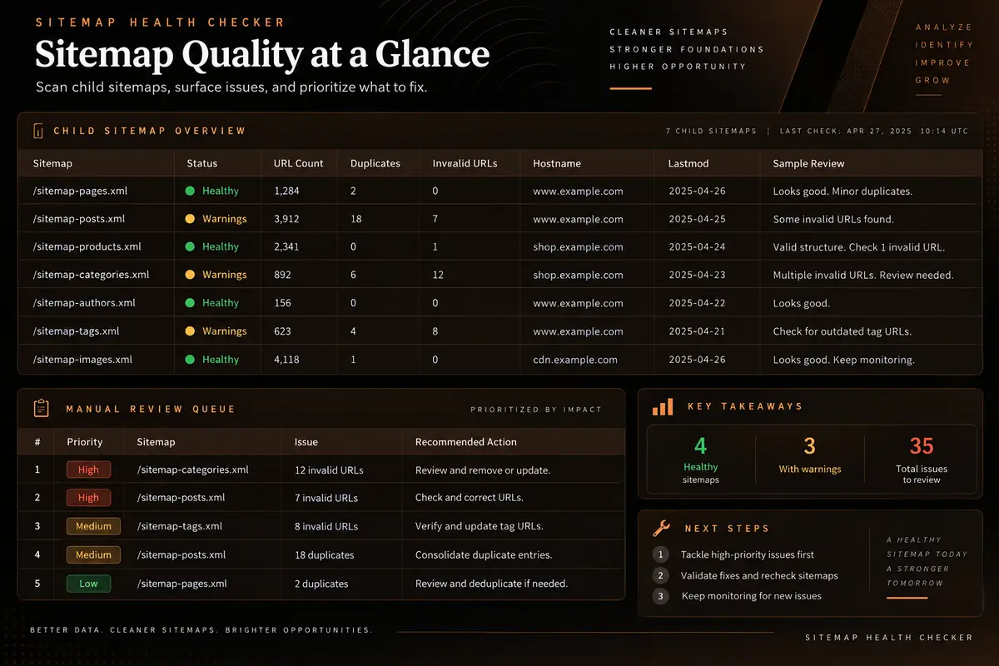Open /sitemap-tags.xml in the overview table
999x666 pixels.
[x=76, y=331]
